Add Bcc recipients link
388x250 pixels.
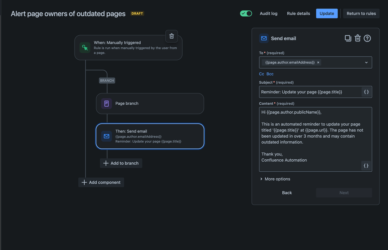coord(270,74)
